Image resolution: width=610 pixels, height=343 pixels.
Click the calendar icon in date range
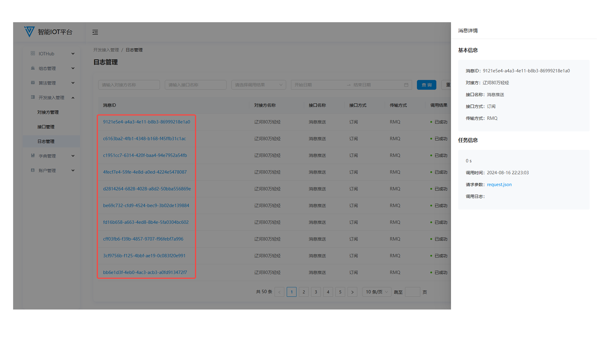(x=406, y=85)
